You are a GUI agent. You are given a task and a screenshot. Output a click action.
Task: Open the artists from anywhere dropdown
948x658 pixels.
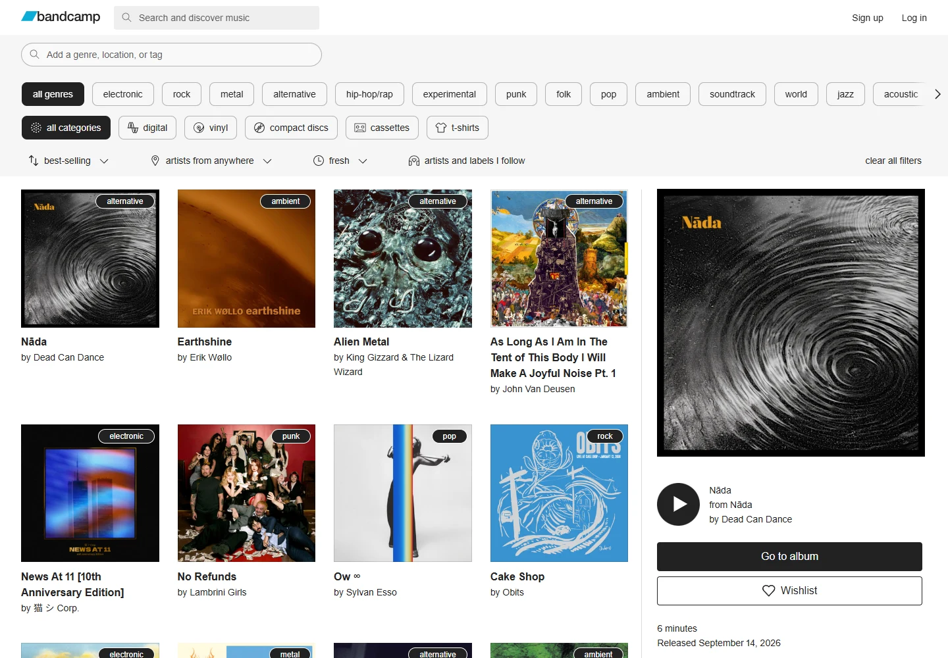click(211, 161)
